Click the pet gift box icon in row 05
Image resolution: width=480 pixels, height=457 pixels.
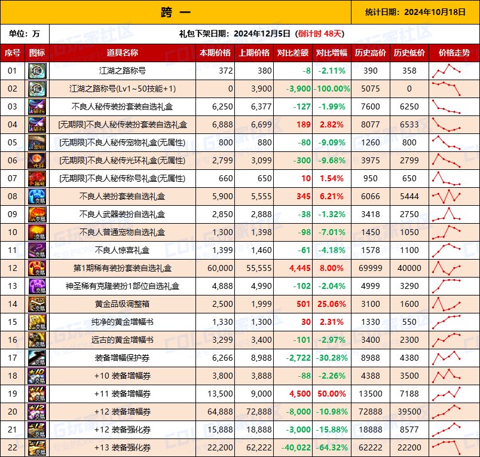pos(37,142)
